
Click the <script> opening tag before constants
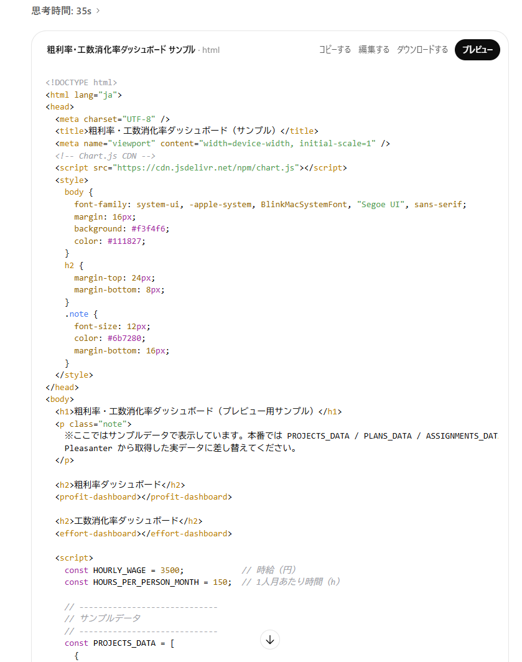[74, 557]
